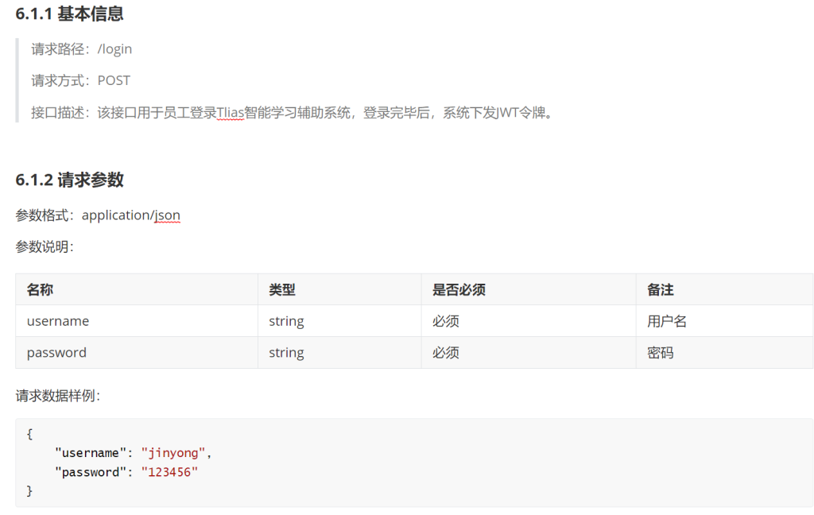Select the POST request method text

[x=114, y=81]
